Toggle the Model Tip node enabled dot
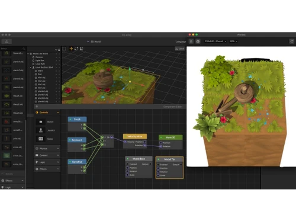Image resolution: width=296 pixels, height=222 pixels. point(158,159)
